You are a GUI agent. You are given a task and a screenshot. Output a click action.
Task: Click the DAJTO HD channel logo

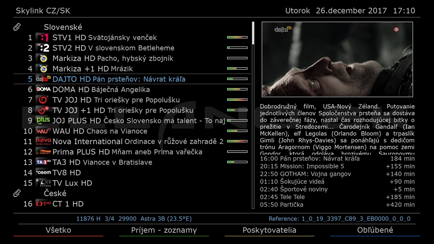(43, 79)
